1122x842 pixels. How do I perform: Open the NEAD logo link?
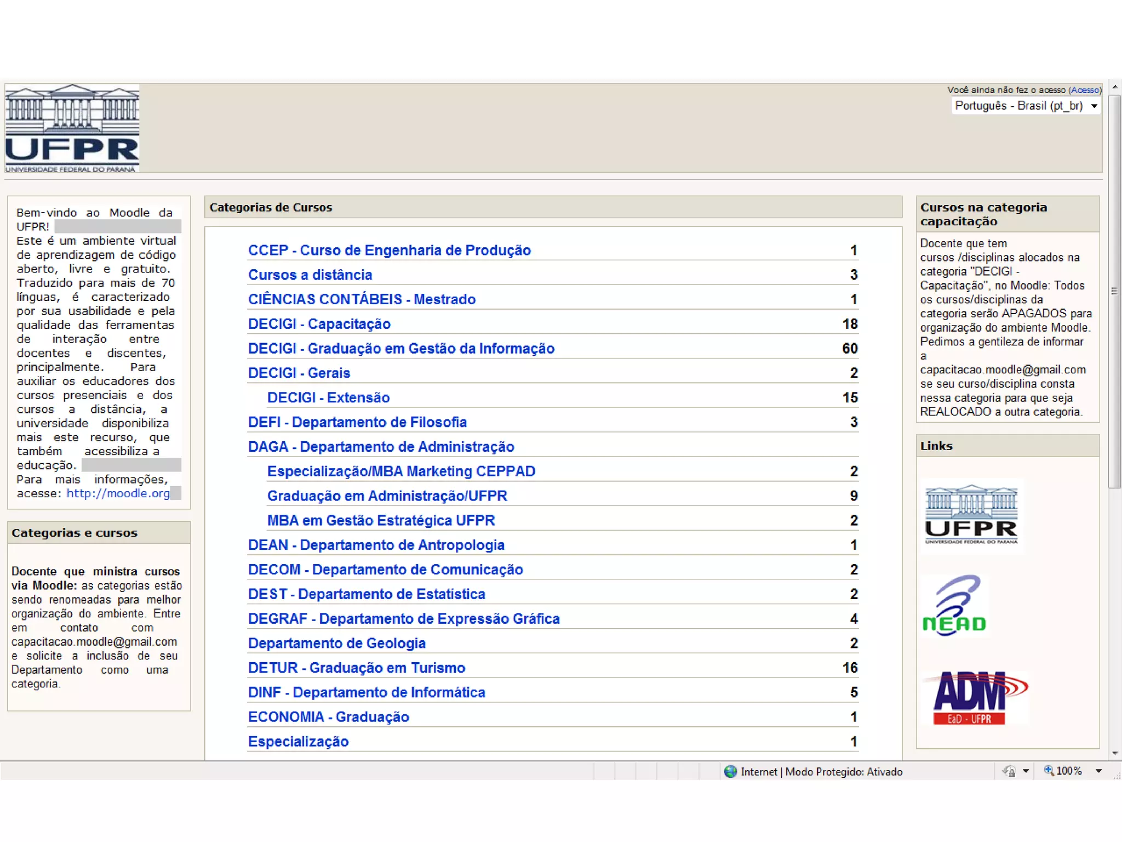955,606
